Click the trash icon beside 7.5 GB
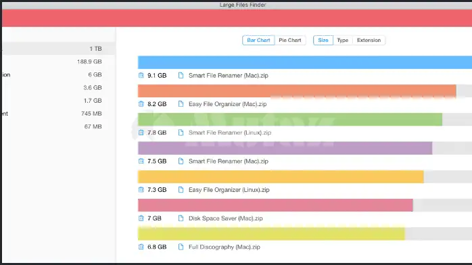The width and height of the screenshot is (472, 265). point(141,161)
